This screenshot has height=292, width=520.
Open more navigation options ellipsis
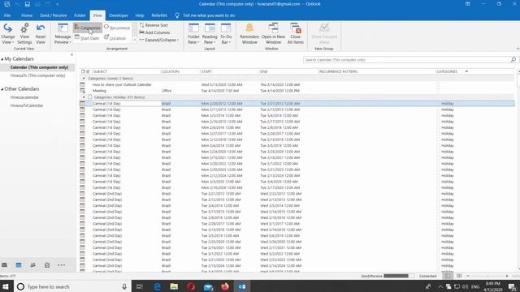point(62,265)
